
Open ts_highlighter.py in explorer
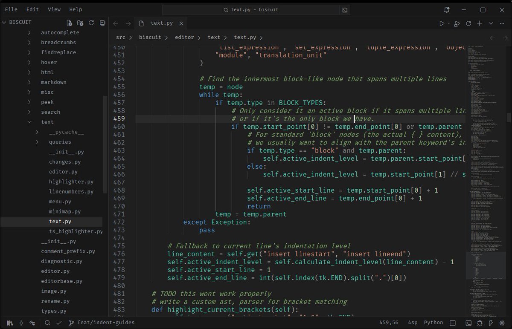[x=76, y=231]
